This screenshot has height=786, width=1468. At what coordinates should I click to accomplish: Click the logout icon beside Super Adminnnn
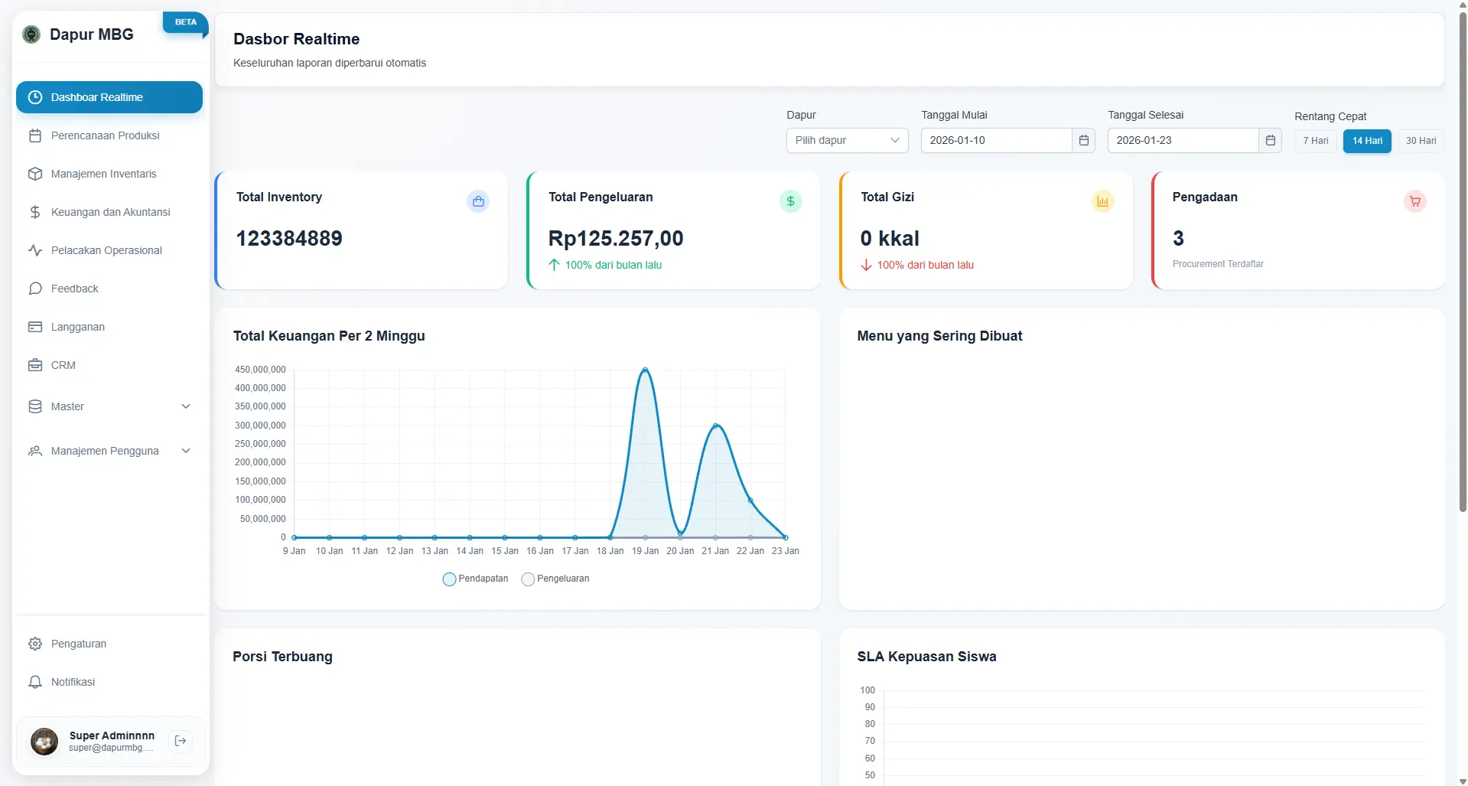(x=181, y=741)
